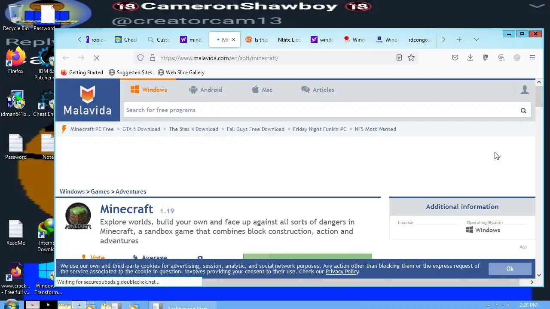Open 'GTA 5 Download' trending link
The height and width of the screenshot is (309, 550).
[141, 129]
